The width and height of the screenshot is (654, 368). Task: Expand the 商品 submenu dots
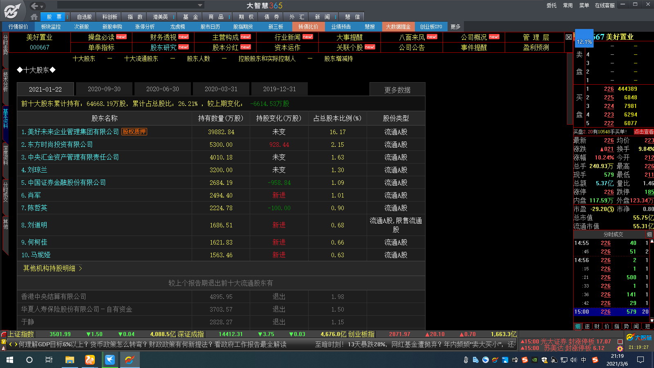coord(229,17)
